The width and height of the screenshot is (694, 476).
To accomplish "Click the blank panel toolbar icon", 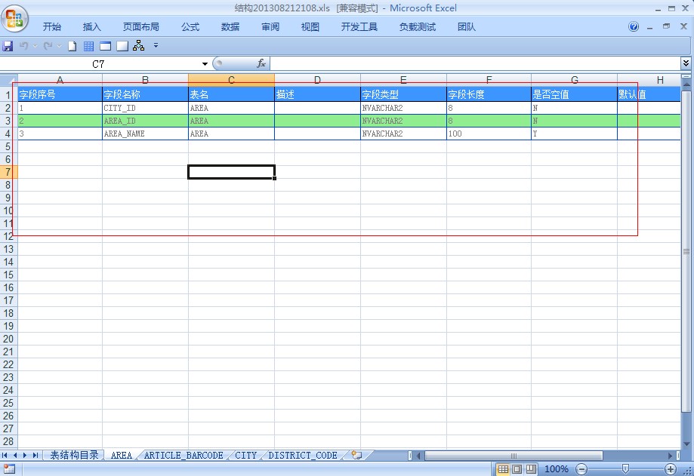I will coord(122,46).
